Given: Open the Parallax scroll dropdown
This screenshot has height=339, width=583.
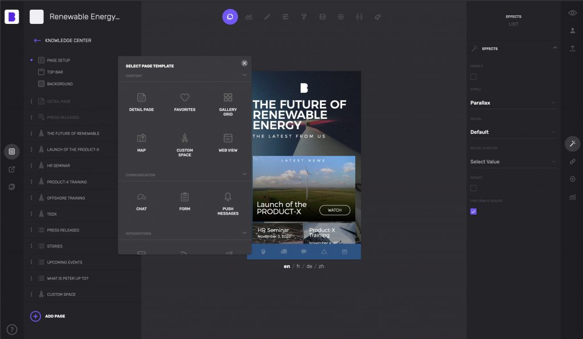Looking at the screenshot, I should (x=513, y=102).
